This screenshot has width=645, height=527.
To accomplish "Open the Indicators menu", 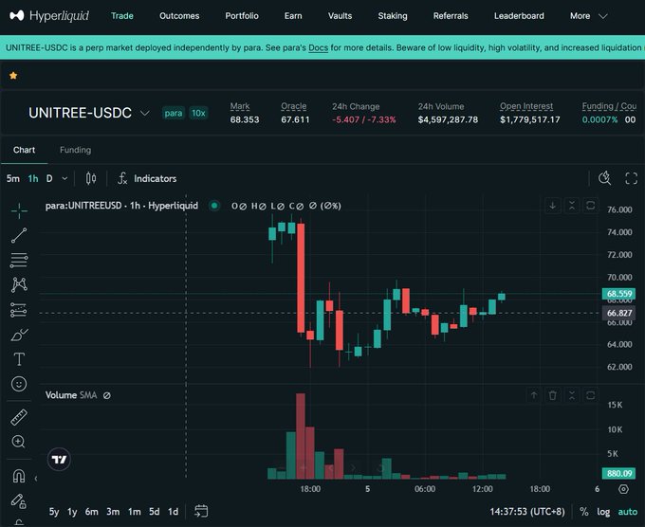I will pos(147,178).
